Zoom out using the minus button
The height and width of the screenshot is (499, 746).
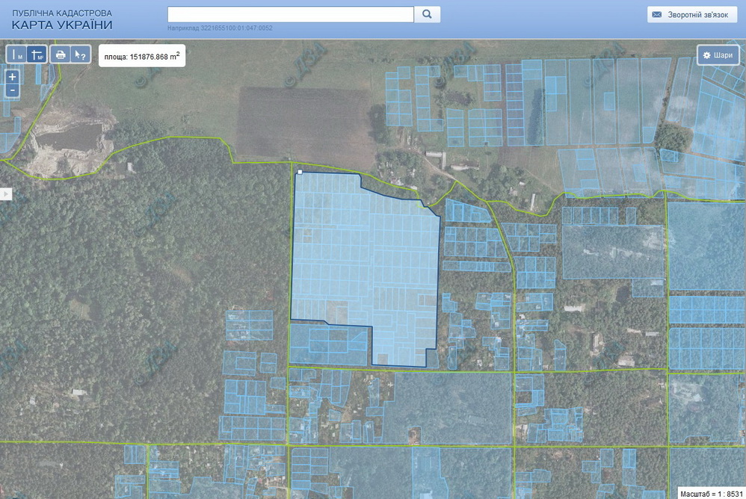(12, 90)
